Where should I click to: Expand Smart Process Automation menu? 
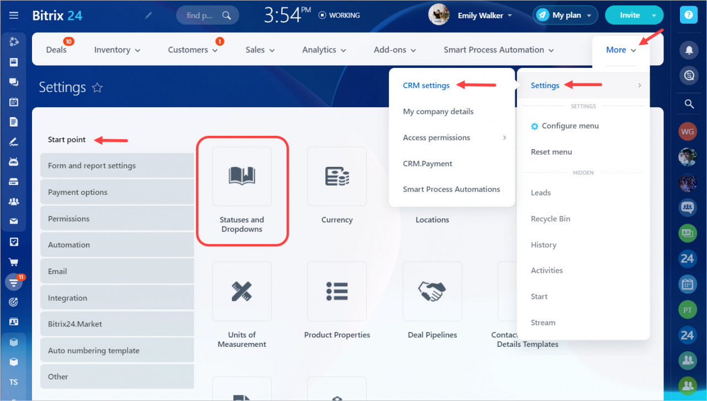click(x=499, y=50)
